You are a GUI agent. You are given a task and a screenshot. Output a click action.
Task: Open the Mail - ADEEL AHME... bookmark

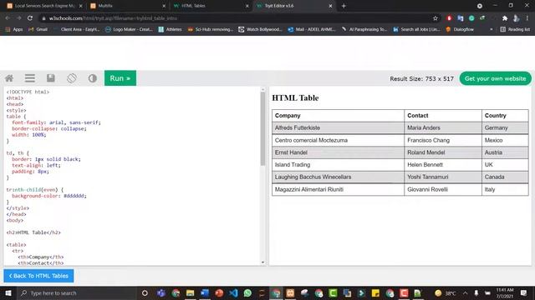(312, 30)
